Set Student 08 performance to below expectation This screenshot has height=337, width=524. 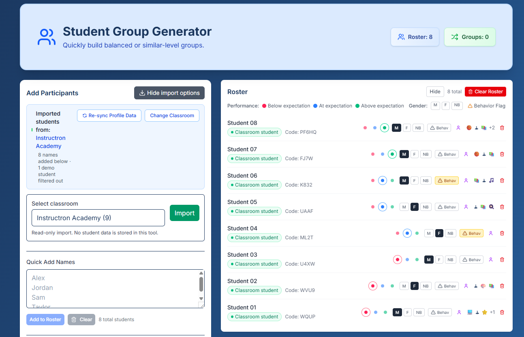(365, 128)
